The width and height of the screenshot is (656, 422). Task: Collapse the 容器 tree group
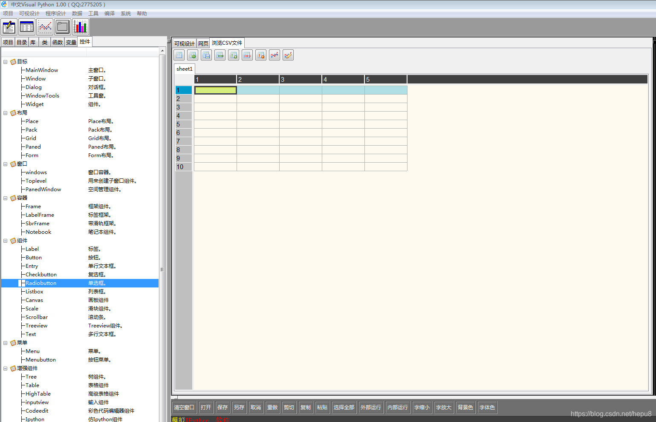click(x=6, y=198)
